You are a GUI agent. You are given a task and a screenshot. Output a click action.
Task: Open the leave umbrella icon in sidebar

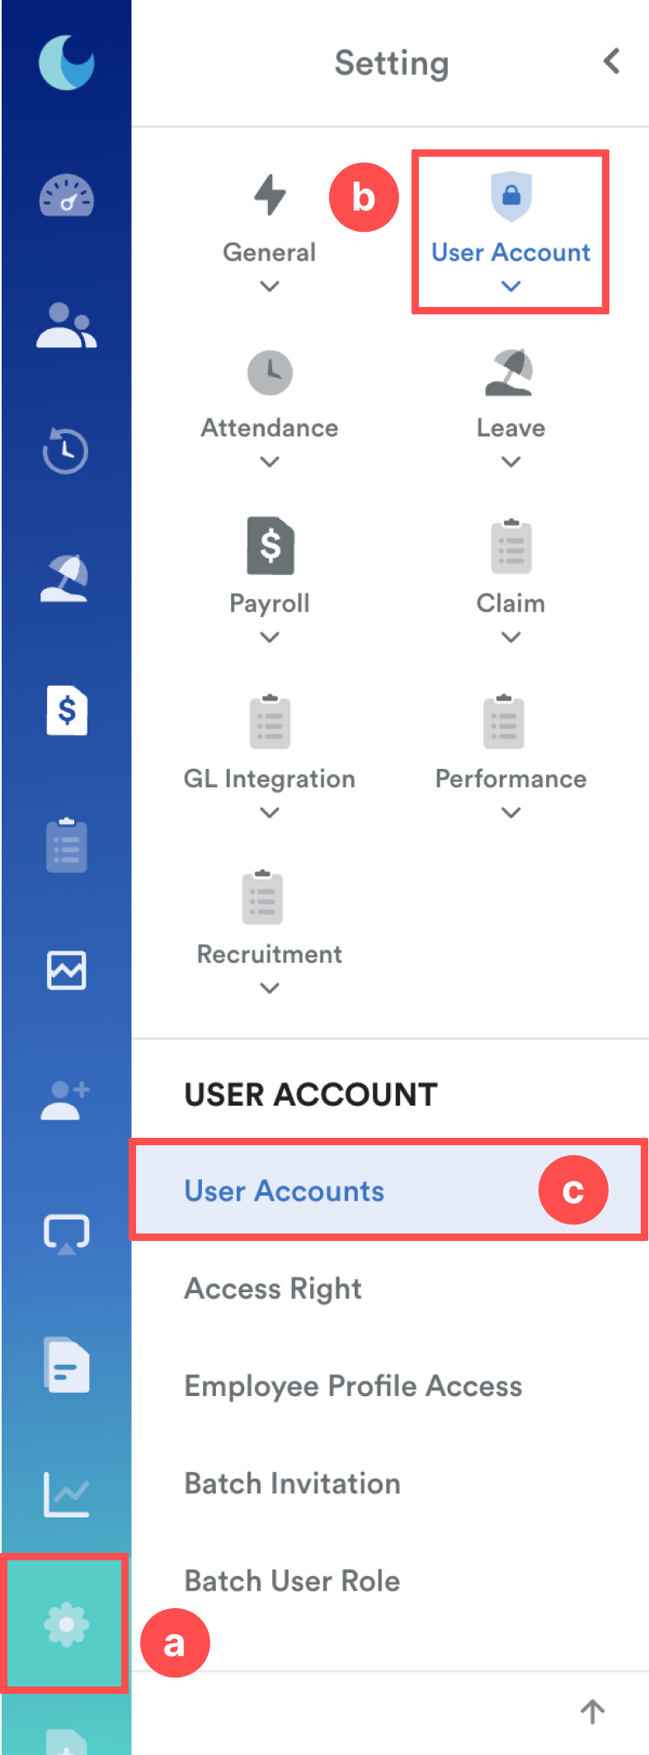tap(65, 578)
